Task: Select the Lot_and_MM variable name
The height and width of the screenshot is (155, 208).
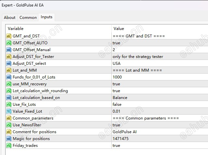Action: click(x=25, y=70)
